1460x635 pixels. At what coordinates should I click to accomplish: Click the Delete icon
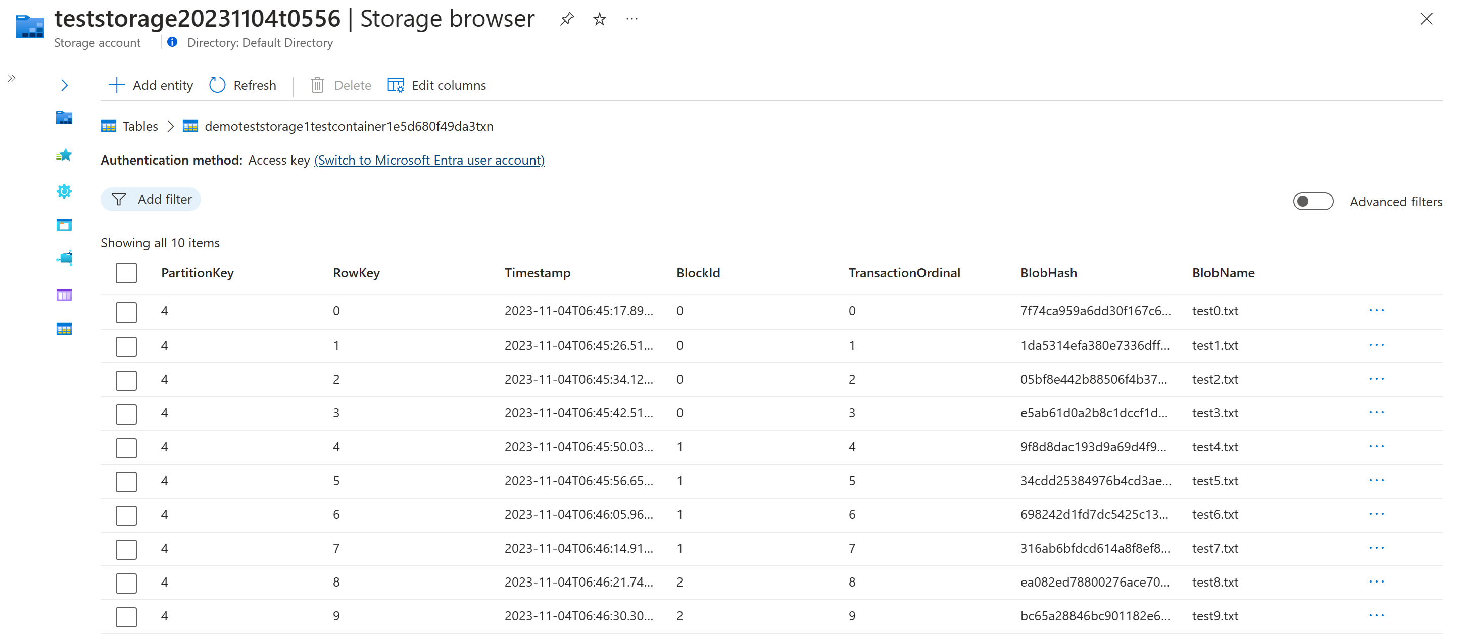[x=317, y=85]
